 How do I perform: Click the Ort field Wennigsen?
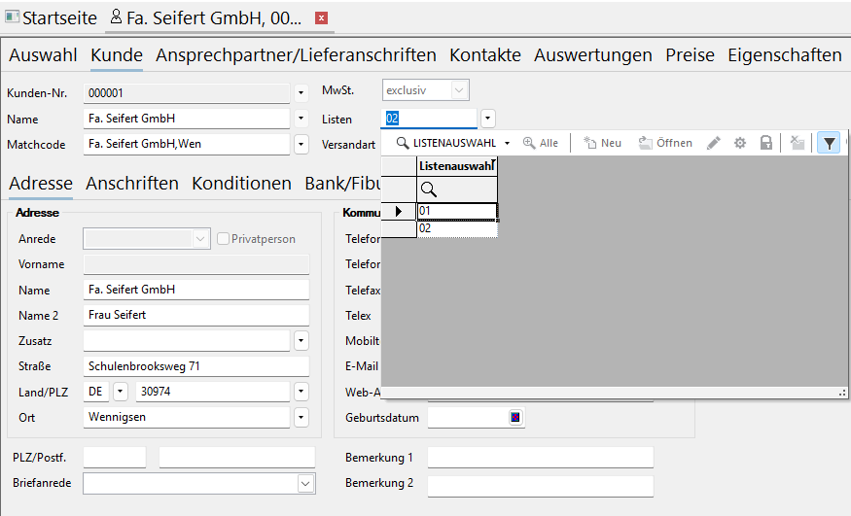187,417
